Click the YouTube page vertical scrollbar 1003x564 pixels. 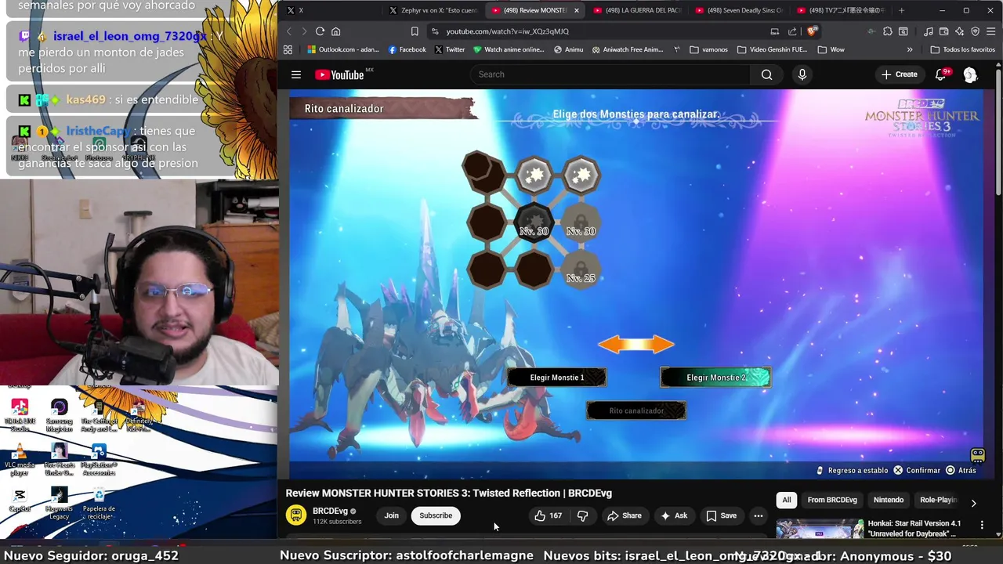tap(998, 133)
